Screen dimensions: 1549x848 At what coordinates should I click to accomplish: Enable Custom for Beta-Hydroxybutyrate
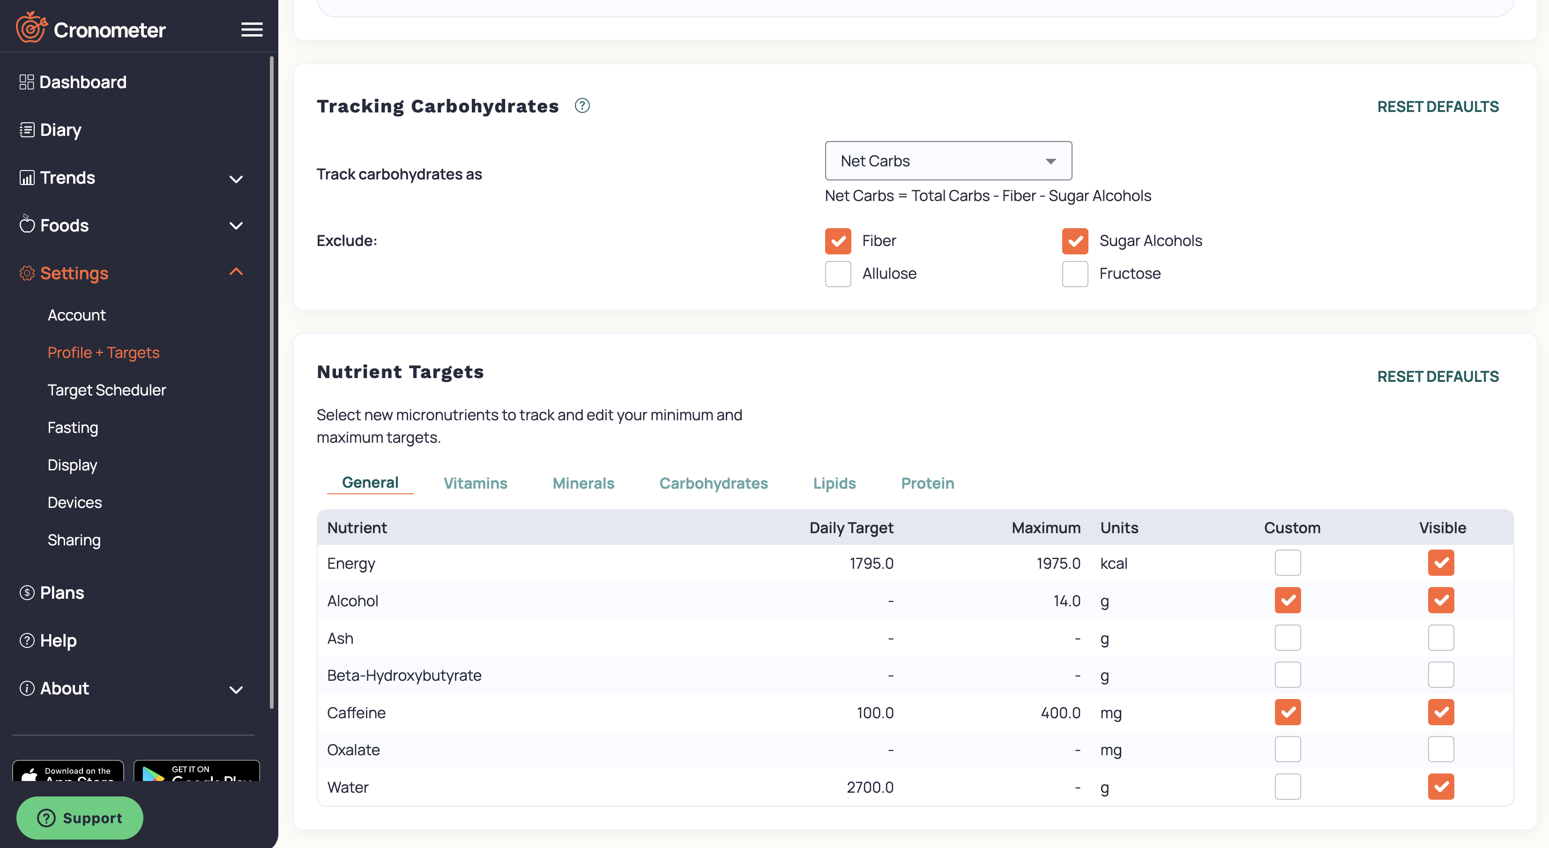coord(1288,675)
